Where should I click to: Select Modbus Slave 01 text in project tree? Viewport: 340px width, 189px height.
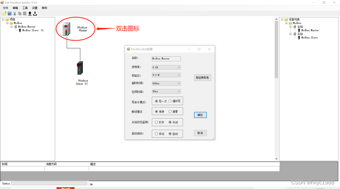tap(33, 30)
